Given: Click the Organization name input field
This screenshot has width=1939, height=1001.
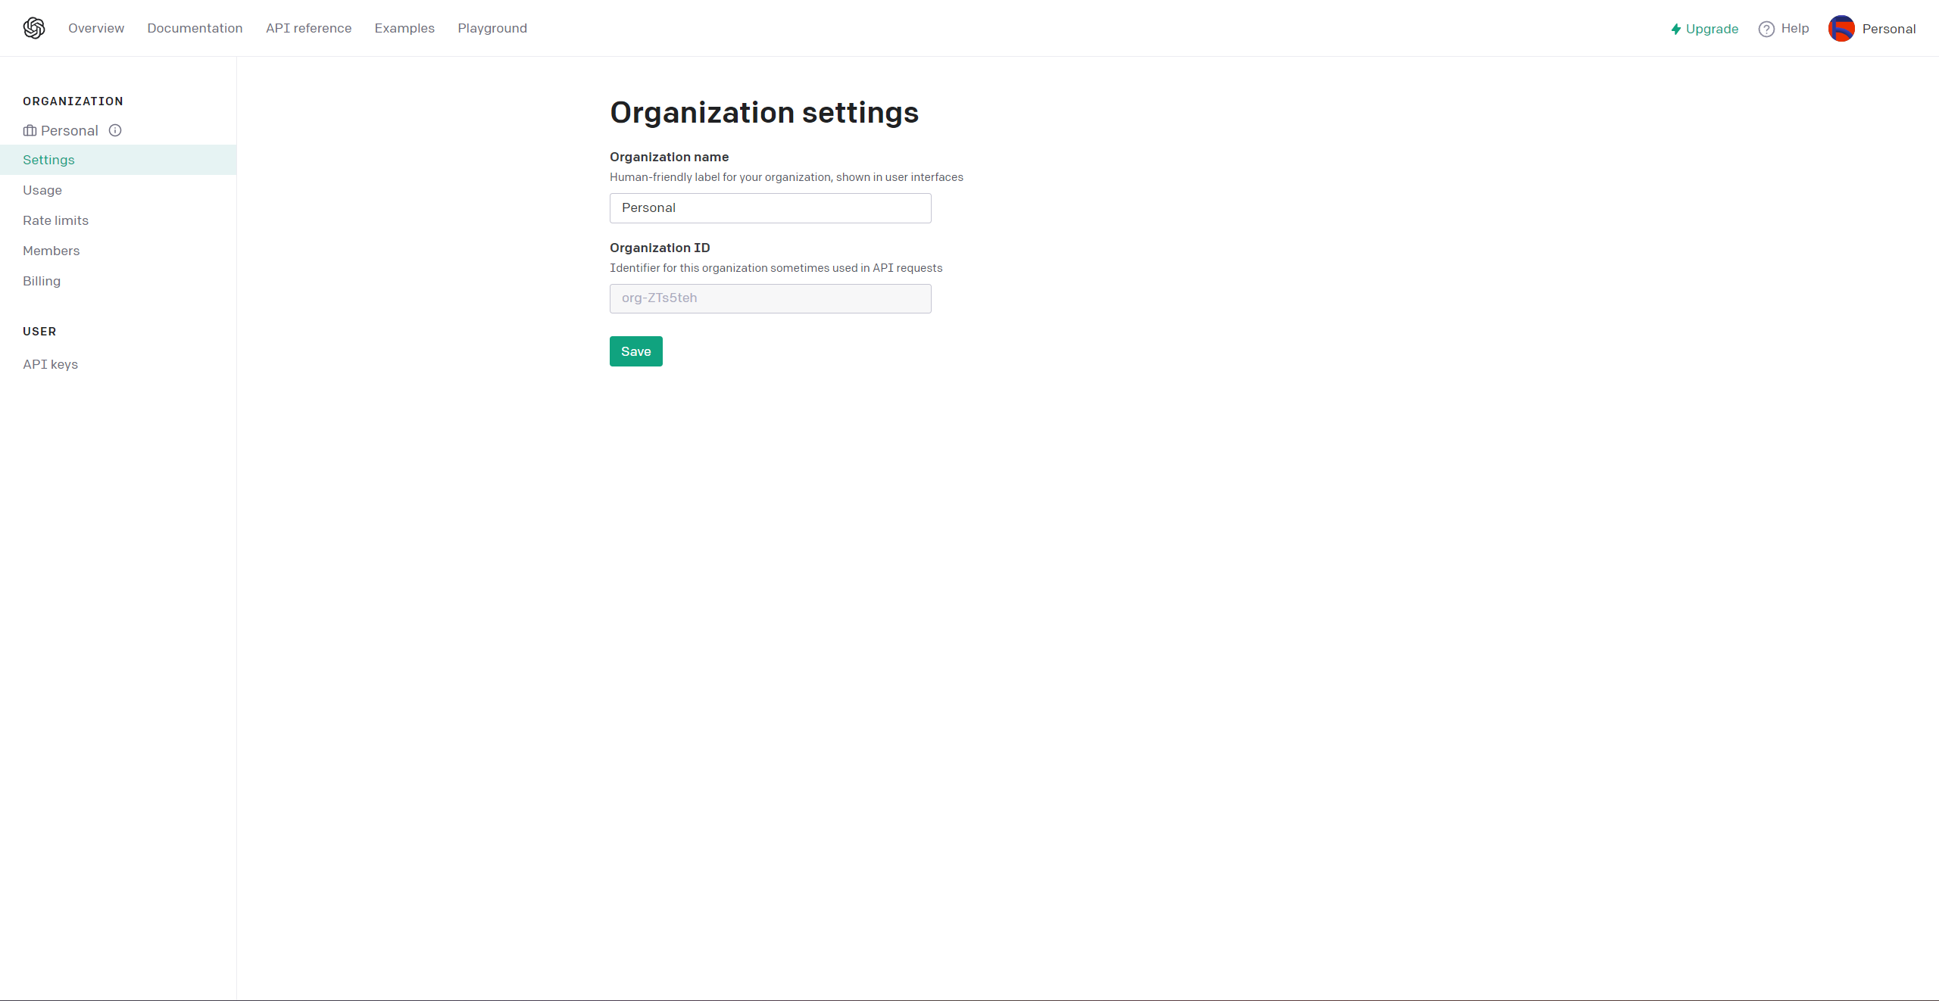Looking at the screenshot, I should pos(770,207).
